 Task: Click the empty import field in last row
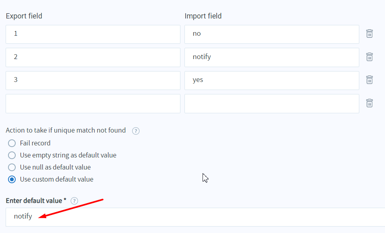tap(272, 104)
